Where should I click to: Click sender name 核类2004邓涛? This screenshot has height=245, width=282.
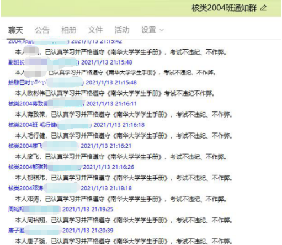[x=26, y=188]
